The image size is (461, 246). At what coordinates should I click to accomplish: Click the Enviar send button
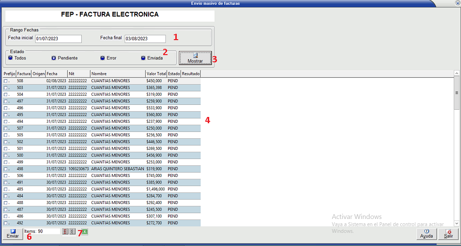tap(13, 234)
